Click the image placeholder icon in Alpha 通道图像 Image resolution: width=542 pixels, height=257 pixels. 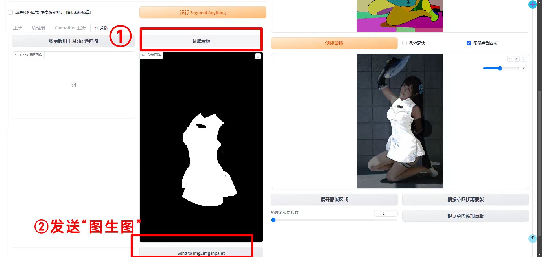click(73, 85)
